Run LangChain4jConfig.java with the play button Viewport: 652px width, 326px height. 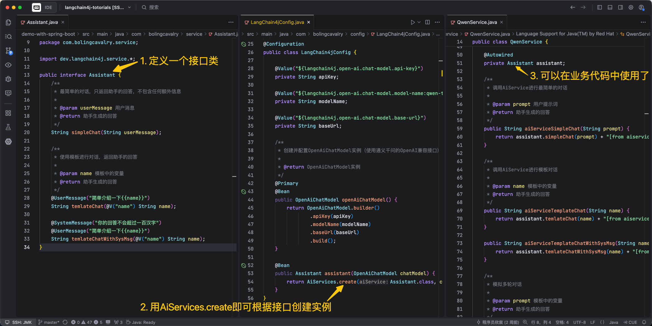click(x=413, y=22)
